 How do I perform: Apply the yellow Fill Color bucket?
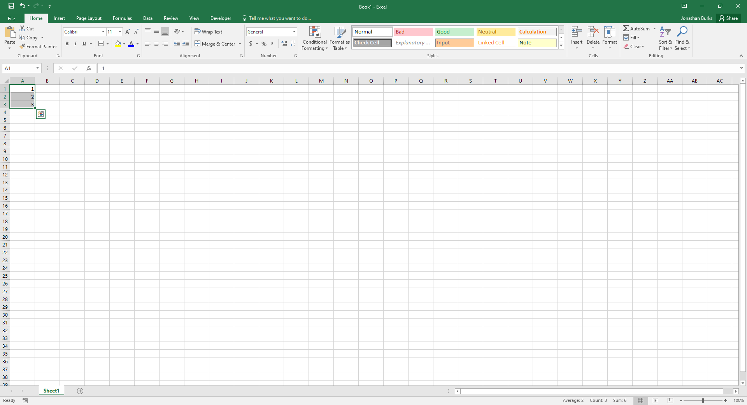tap(118, 44)
